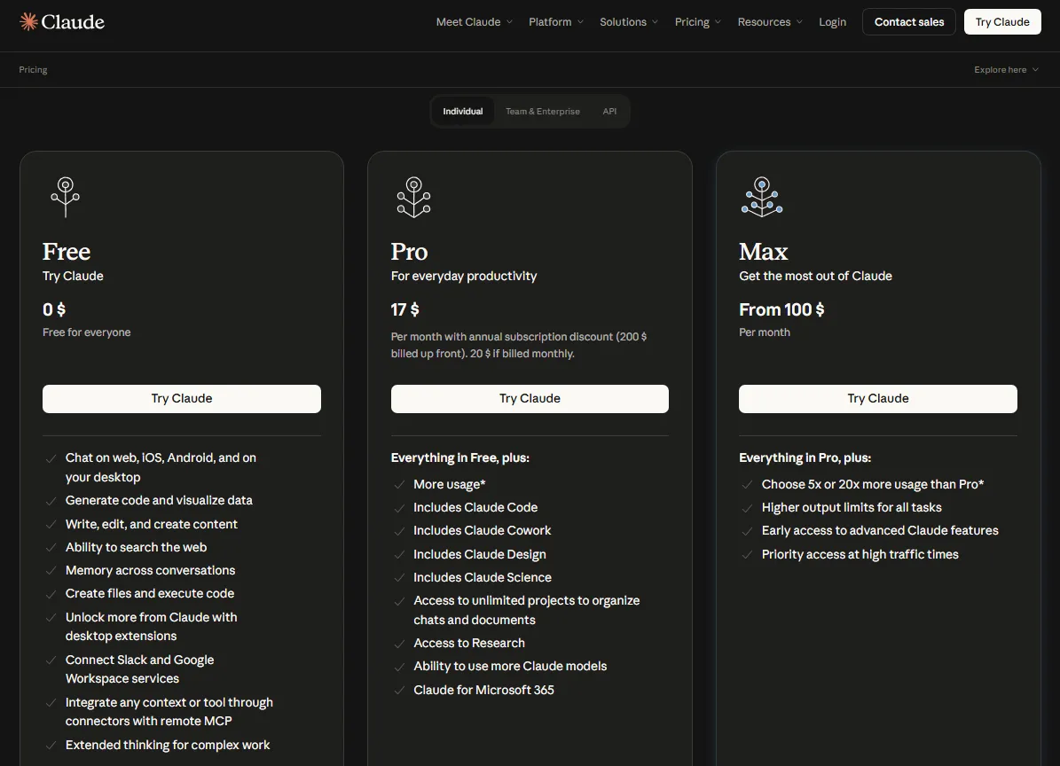The image size is (1060, 766).
Task: Click the '0 $' price
Action: pos(54,309)
